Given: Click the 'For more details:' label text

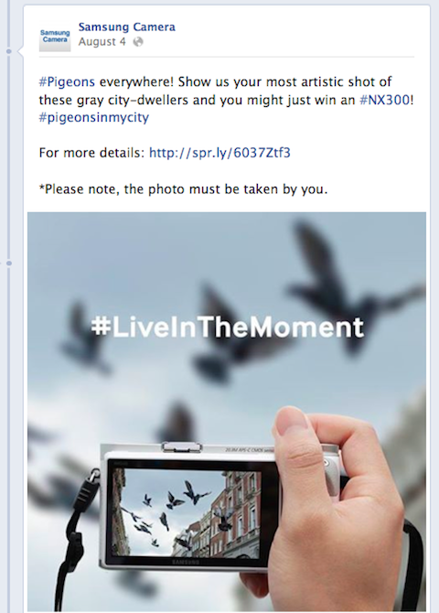Looking at the screenshot, I should click(91, 153).
